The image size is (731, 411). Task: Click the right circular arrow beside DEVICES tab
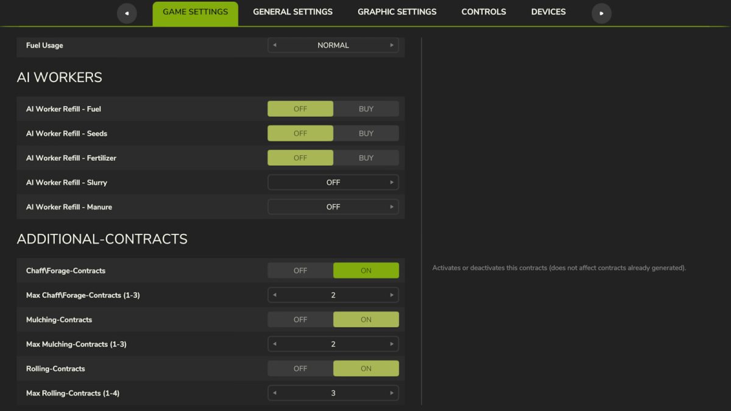point(601,13)
